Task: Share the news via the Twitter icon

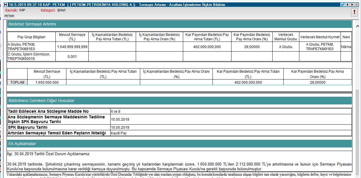Action: coord(342,5)
